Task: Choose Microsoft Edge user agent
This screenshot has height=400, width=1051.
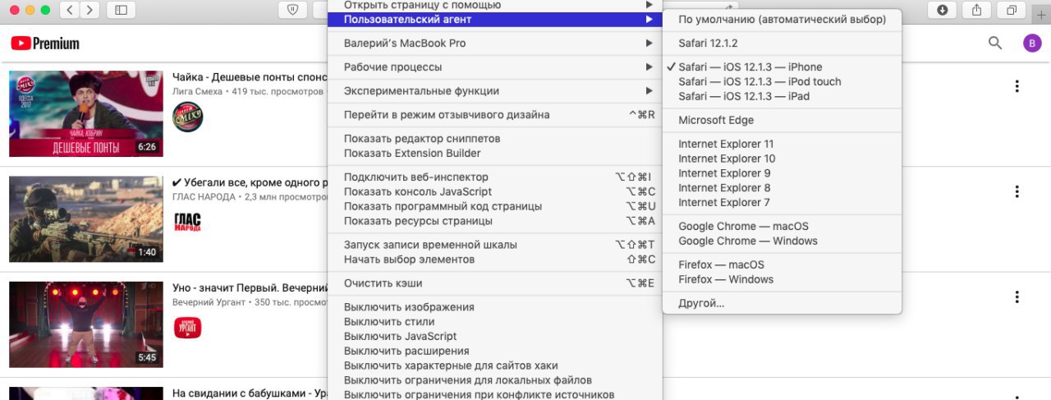Action: coord(782,121)
